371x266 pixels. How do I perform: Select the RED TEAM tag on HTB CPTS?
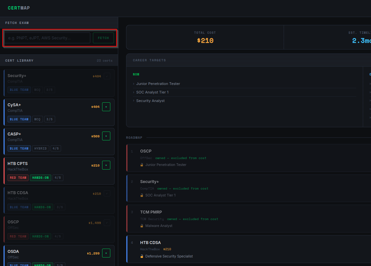[x=18, y=178]
